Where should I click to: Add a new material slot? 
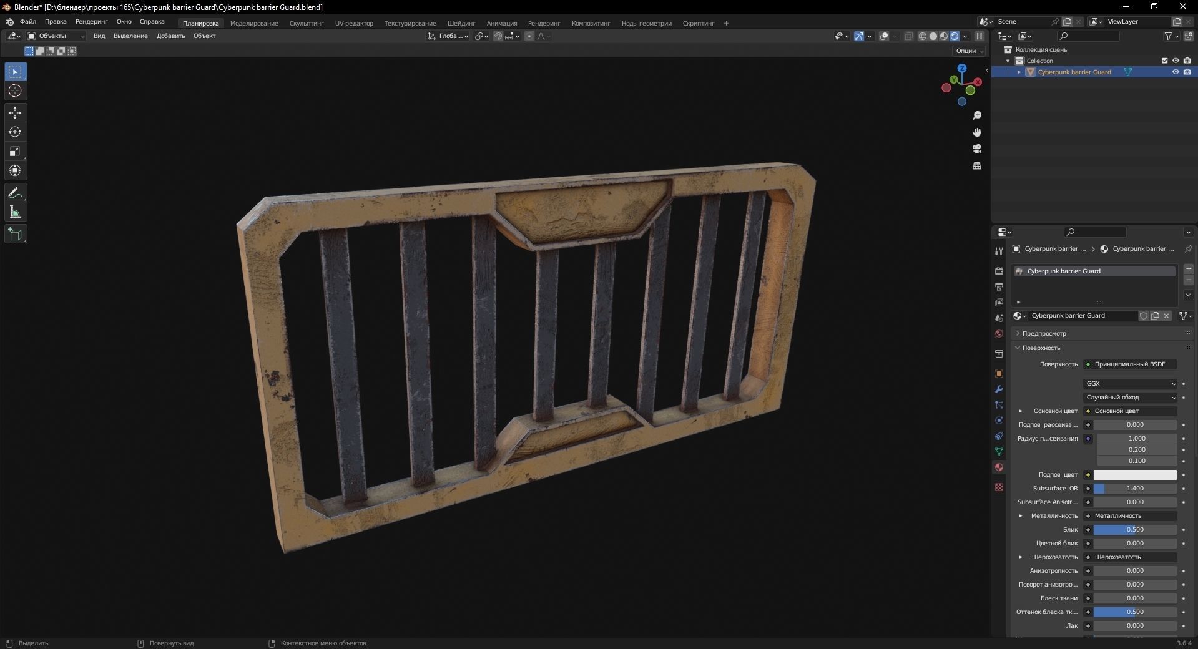tap(1189, 269)
